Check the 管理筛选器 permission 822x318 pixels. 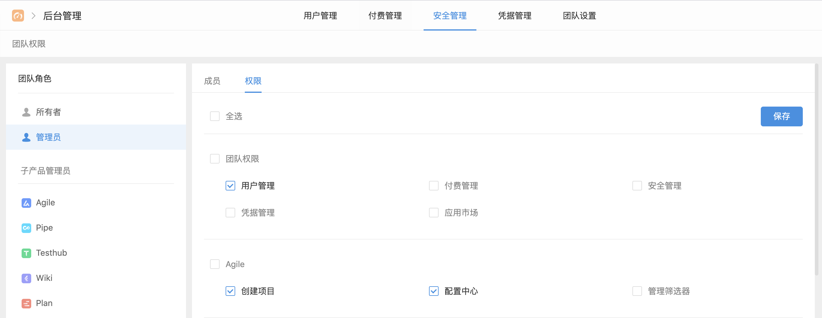(x=637, y=291)
